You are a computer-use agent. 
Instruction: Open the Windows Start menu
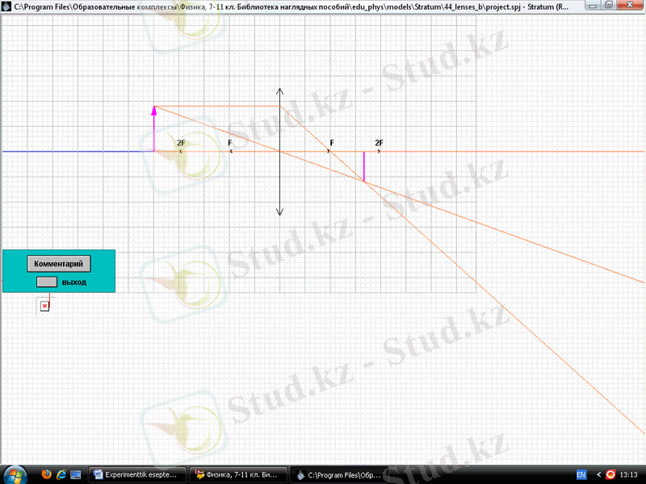tap(15, 474)
